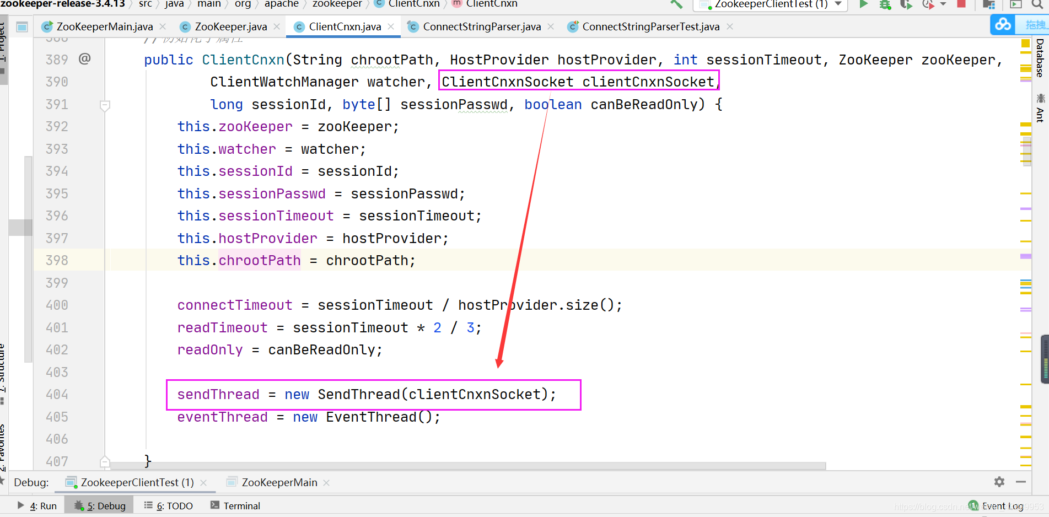The width and height of the screenshot is (1049, 517).
Task: Collapse the fold marker at line 407
Action: coord(105,461)
